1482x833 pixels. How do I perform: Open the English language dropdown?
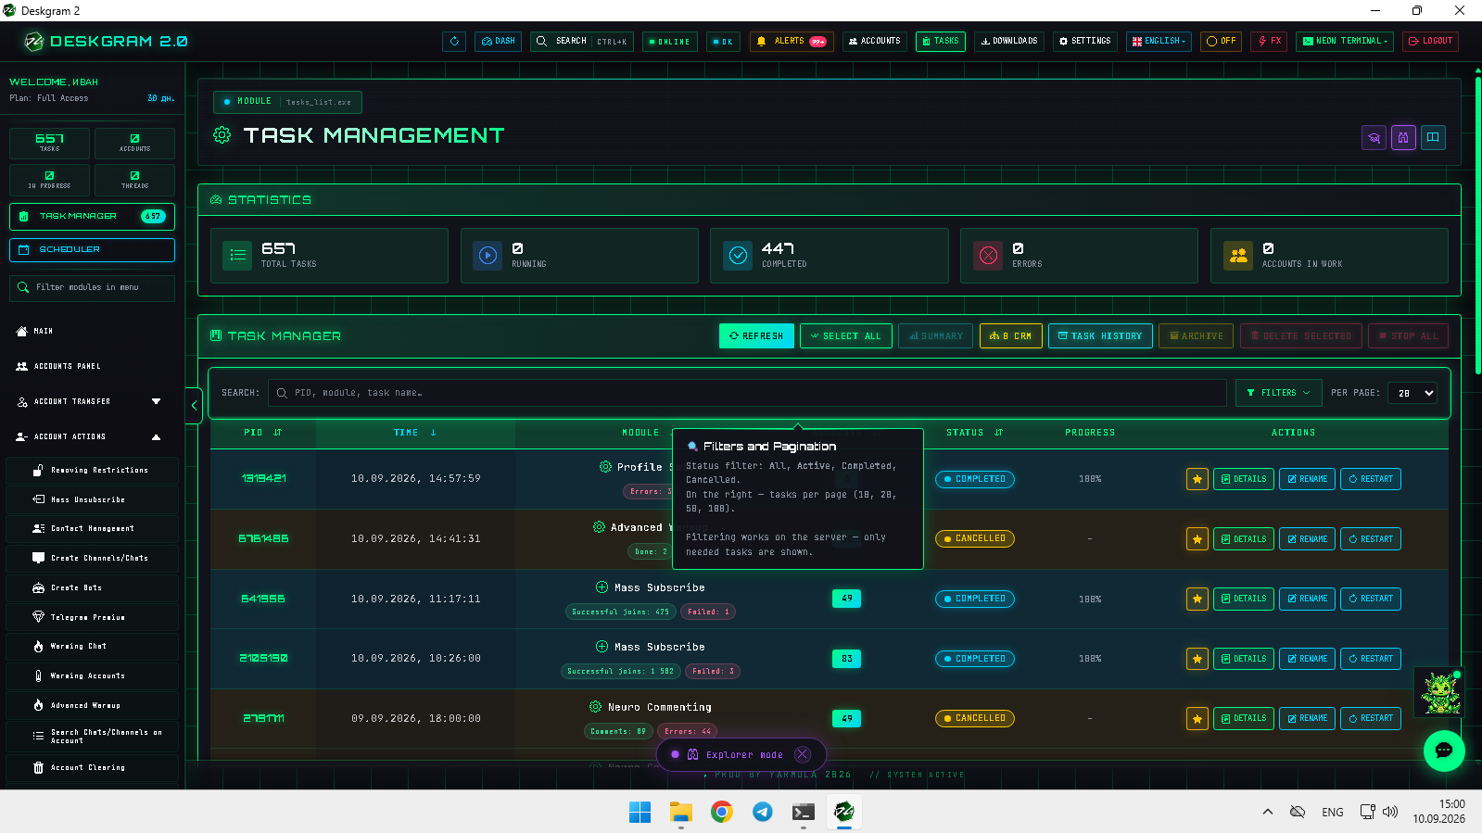click(x=1159, y=41)
